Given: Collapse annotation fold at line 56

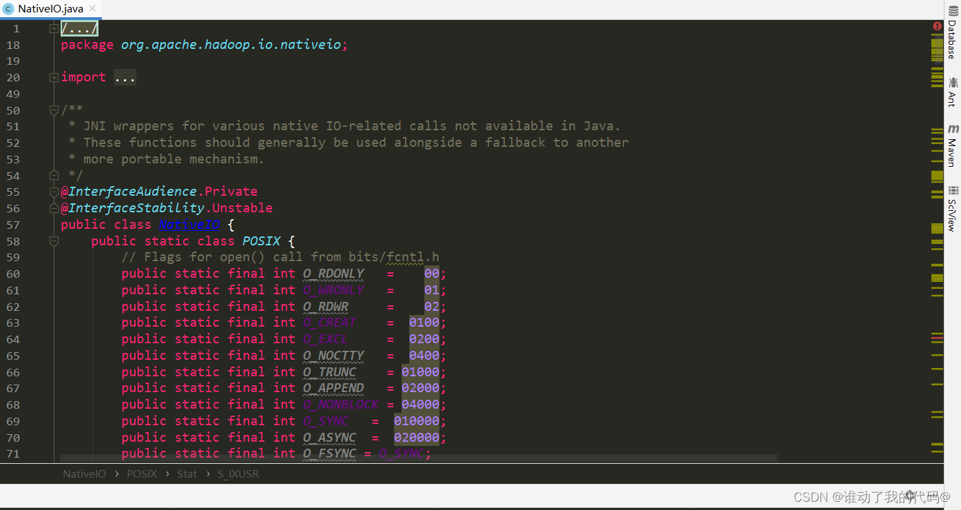Looking at the screenshot, I should 54,208.
